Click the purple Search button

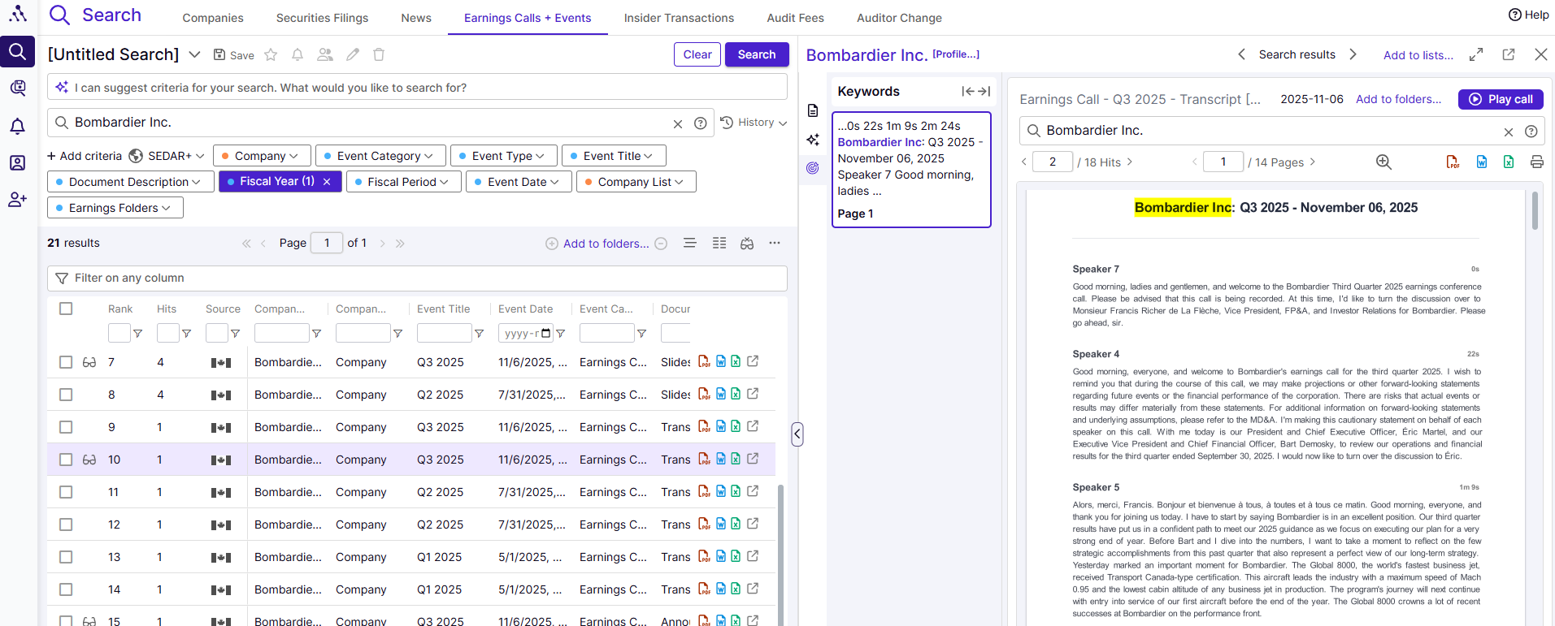click(757, 54)
